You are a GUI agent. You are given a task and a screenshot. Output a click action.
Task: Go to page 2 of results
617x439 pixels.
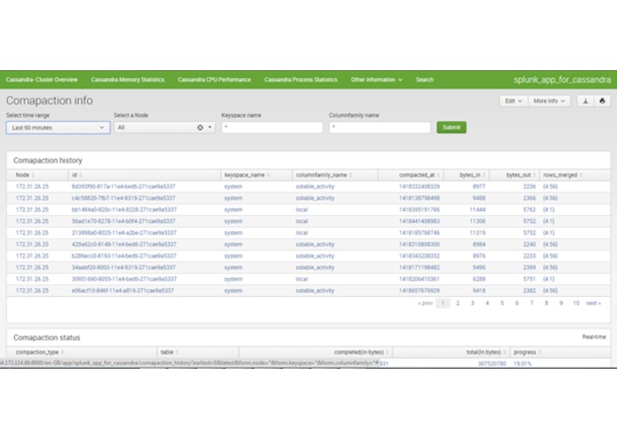click(x=457, y=303)
